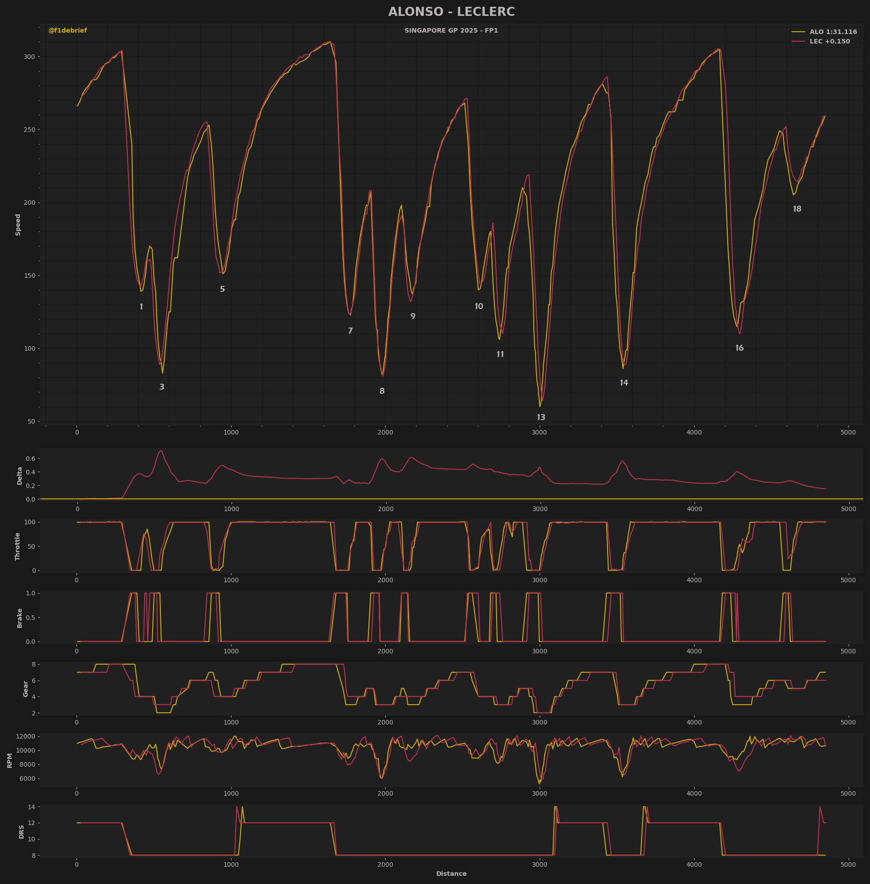Click the Distance x-axis label at bottom

point(451,874)
